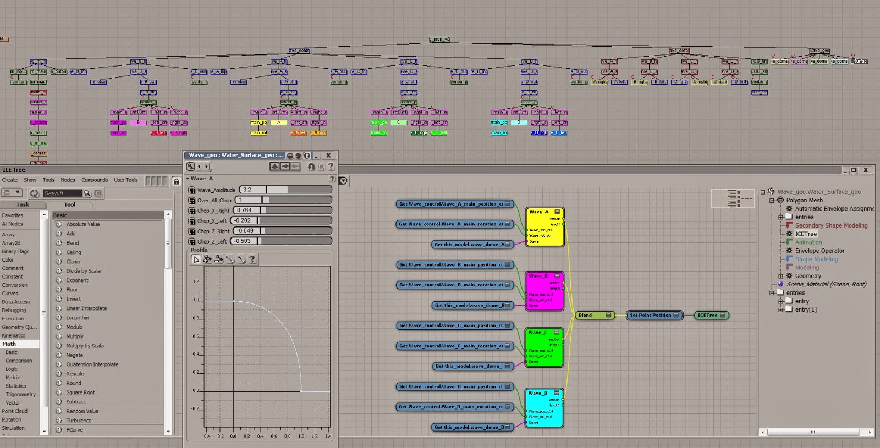Choose the delete key tool in the Profile editor
This screenshot has width=880, height=448.
point(218,259)
